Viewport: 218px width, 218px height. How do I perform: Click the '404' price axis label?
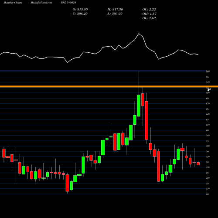208,130
